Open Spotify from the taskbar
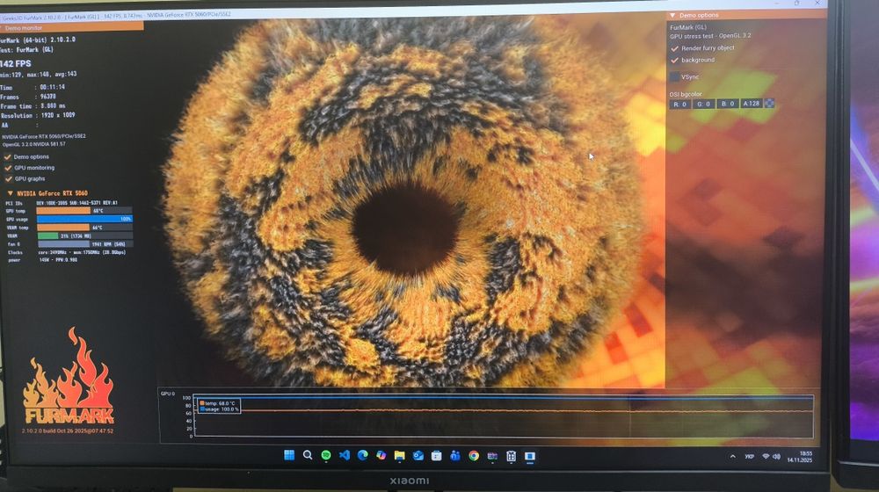Screen dimensions: 879x492 [x=326, y=456]
